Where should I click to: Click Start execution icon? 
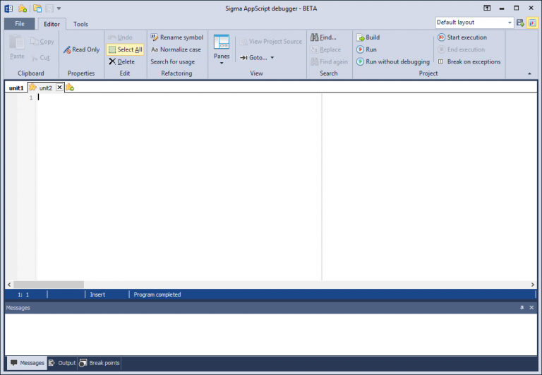click(x=441, y=37)
